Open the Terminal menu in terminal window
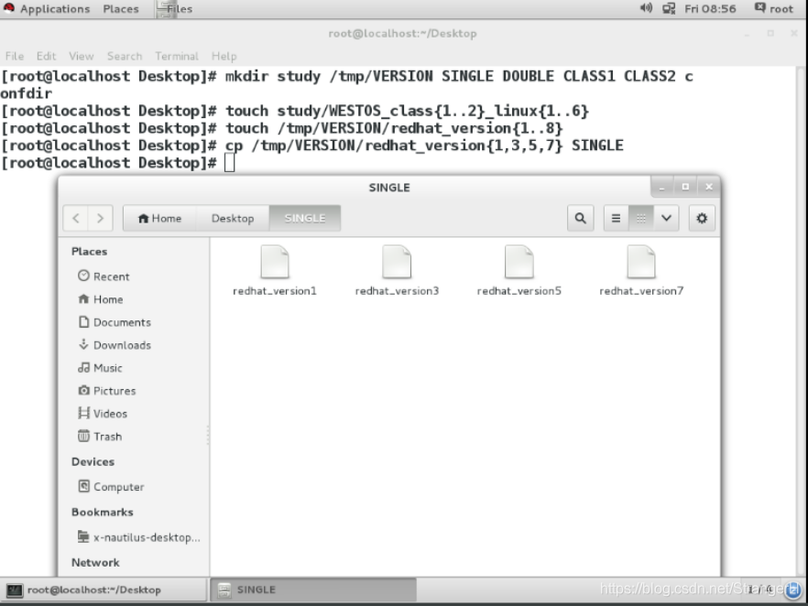The width and height of the screenshot is (808, 606). pyautogui.click(x=177, y=56)
